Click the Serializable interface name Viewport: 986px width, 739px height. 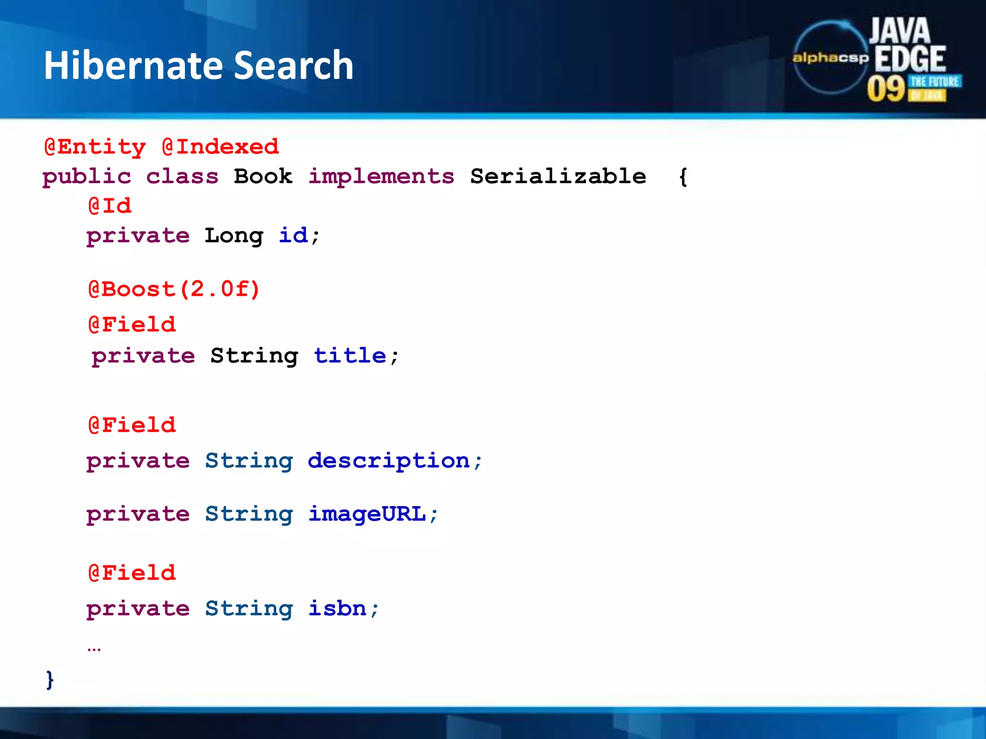tap(558, 177)
